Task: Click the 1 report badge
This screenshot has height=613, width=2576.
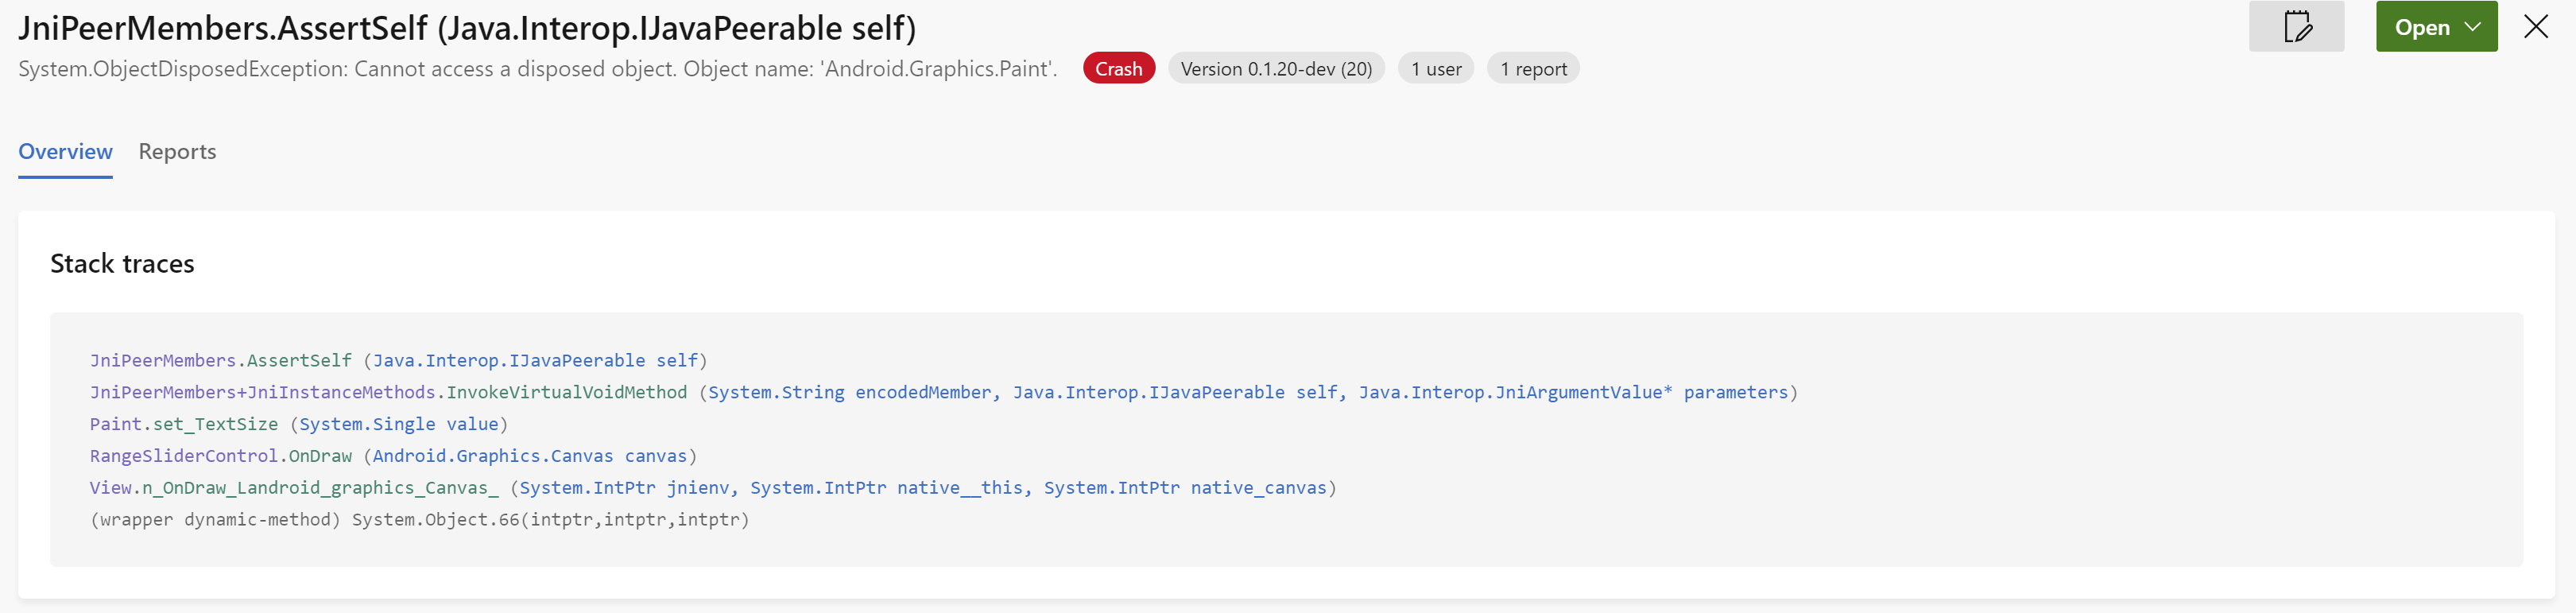Action: point(1533,68)
